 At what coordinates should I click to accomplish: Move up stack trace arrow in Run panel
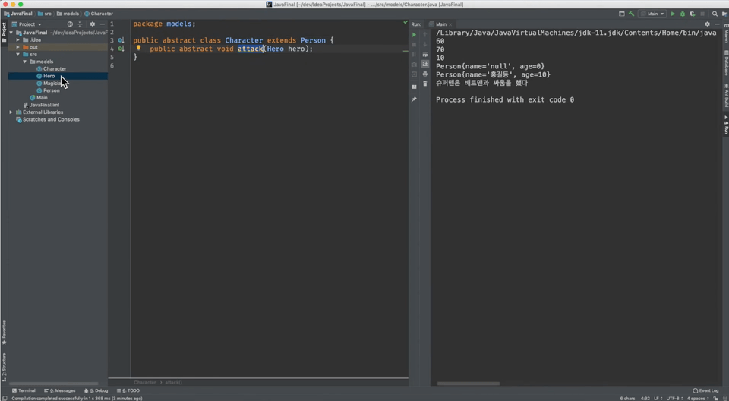tap(425, 34)
